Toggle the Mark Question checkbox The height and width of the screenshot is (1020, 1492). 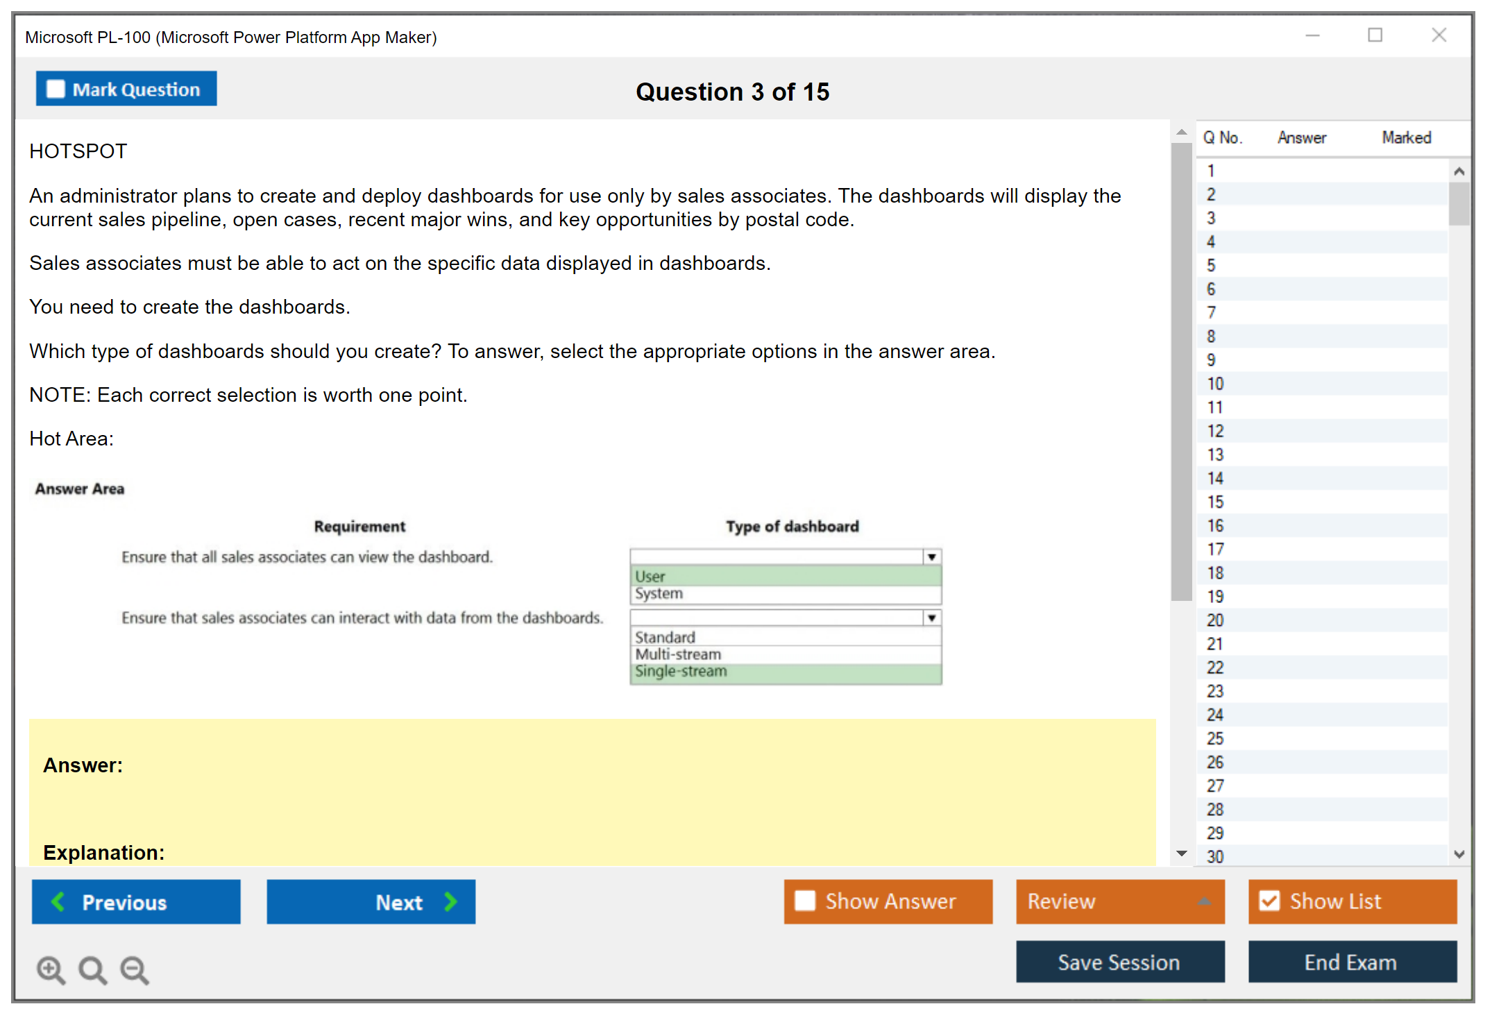[56, 89]
